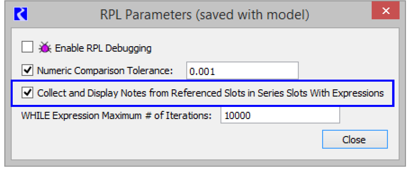This screenshot has width=408, height=171.
Task: Enable the RPL Debugging checkbox
Action: (x=27, y=47)
